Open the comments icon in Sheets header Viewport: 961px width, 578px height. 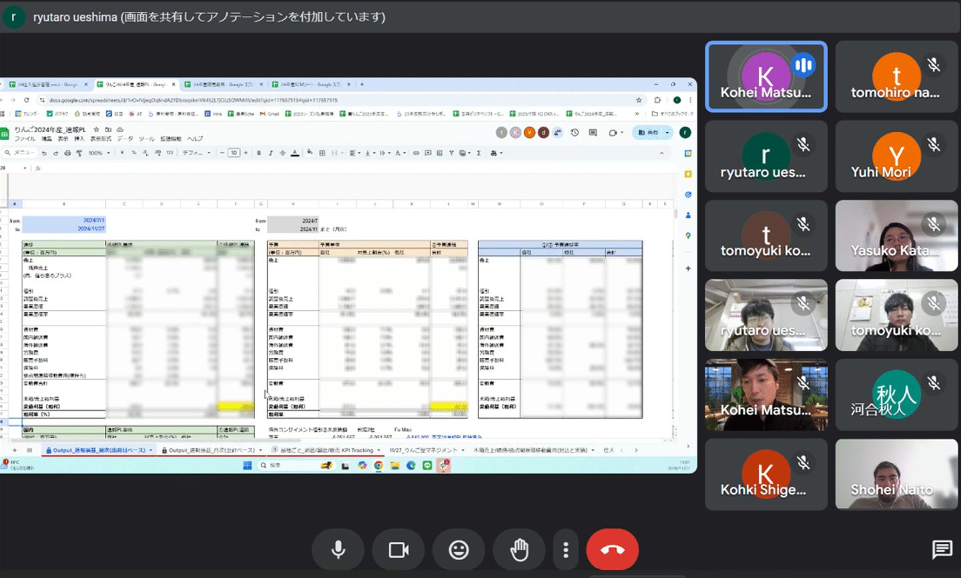[x=593, y=133]
